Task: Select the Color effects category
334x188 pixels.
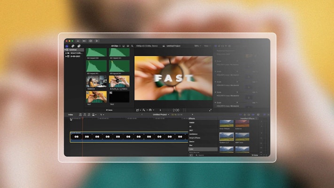Action: (x=192, y=149)
